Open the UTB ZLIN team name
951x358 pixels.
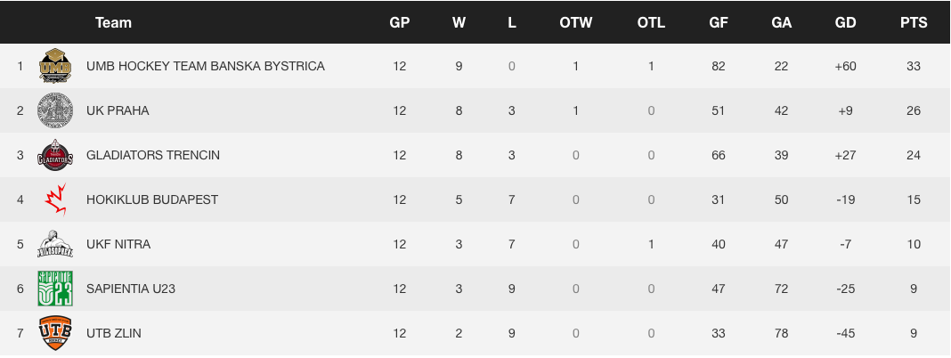[114, 333]
